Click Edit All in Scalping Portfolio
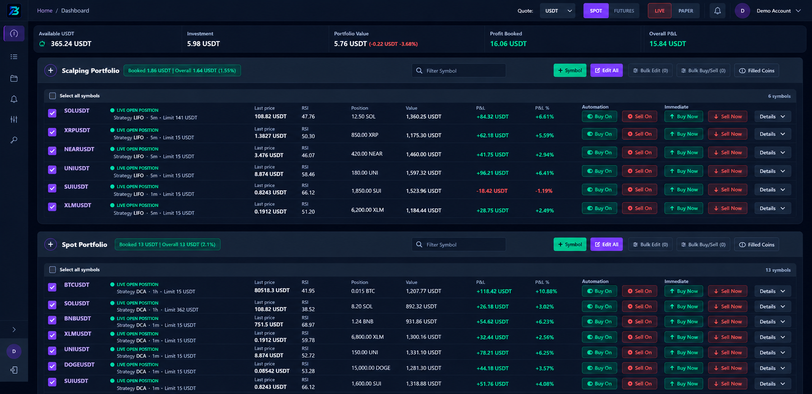Screen dimensions: 812x394 tap(606, 70)
